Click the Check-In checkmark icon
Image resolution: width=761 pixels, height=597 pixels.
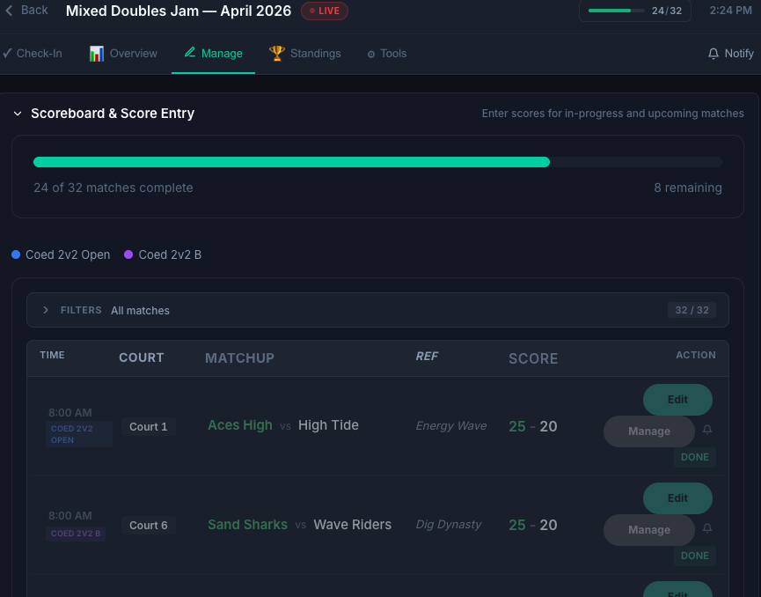7,54
